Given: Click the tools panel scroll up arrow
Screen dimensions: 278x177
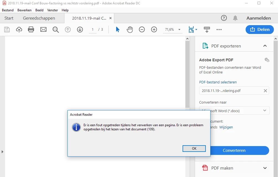Looking at the screenshot, I should [276, 39].
